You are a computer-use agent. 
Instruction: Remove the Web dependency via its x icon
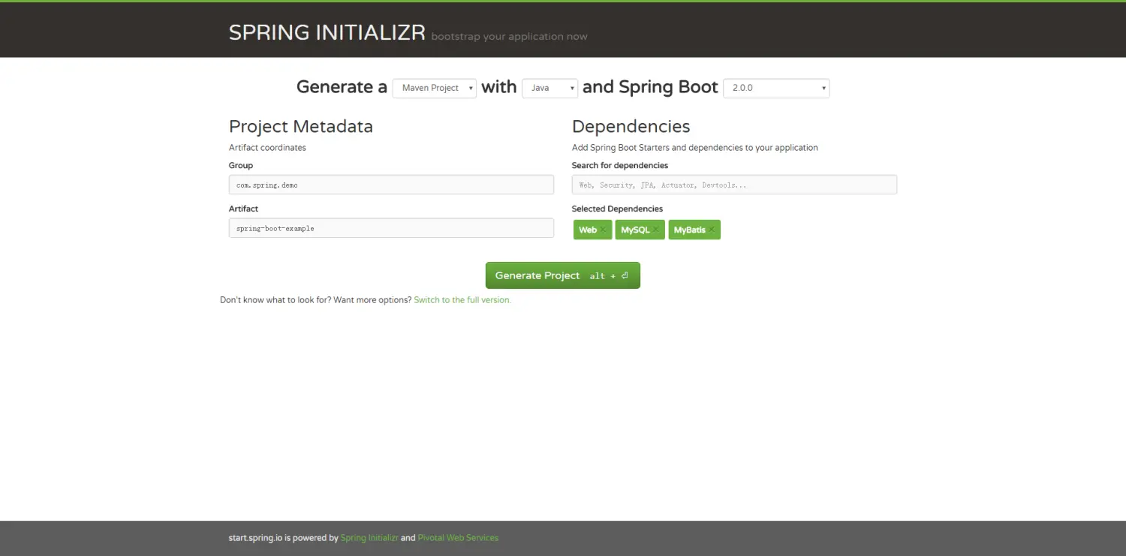point(603,230)
